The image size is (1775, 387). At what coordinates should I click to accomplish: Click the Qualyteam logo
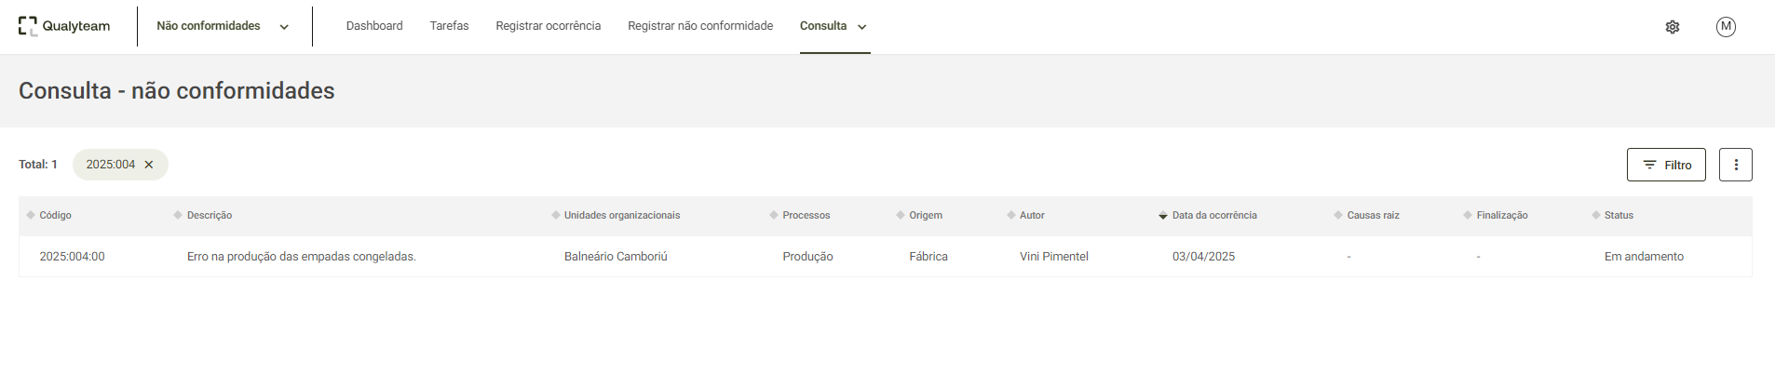tap(64, 26)
